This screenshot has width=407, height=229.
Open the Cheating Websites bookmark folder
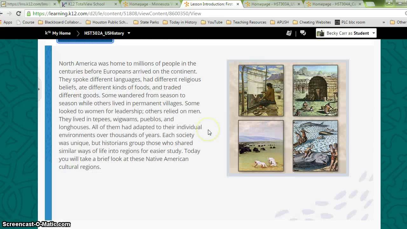click(312, 22)
